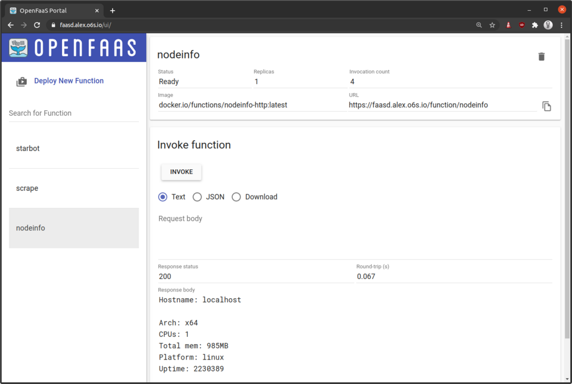Open the red cone extension icon
572x384 pixels.
pyautogui.click(x=508, y=25)
